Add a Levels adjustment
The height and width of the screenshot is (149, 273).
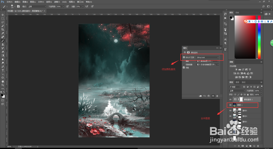pyautogui.click(x=240, y=70)
